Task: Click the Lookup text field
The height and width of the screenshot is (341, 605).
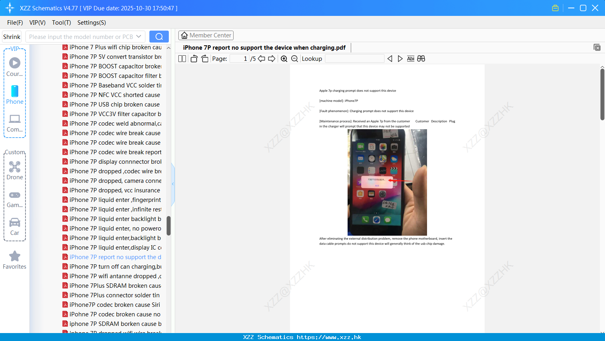Action: (x=354, y=59)
